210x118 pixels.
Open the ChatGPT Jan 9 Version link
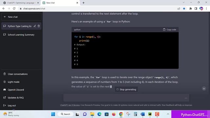[x=70, y=105]
